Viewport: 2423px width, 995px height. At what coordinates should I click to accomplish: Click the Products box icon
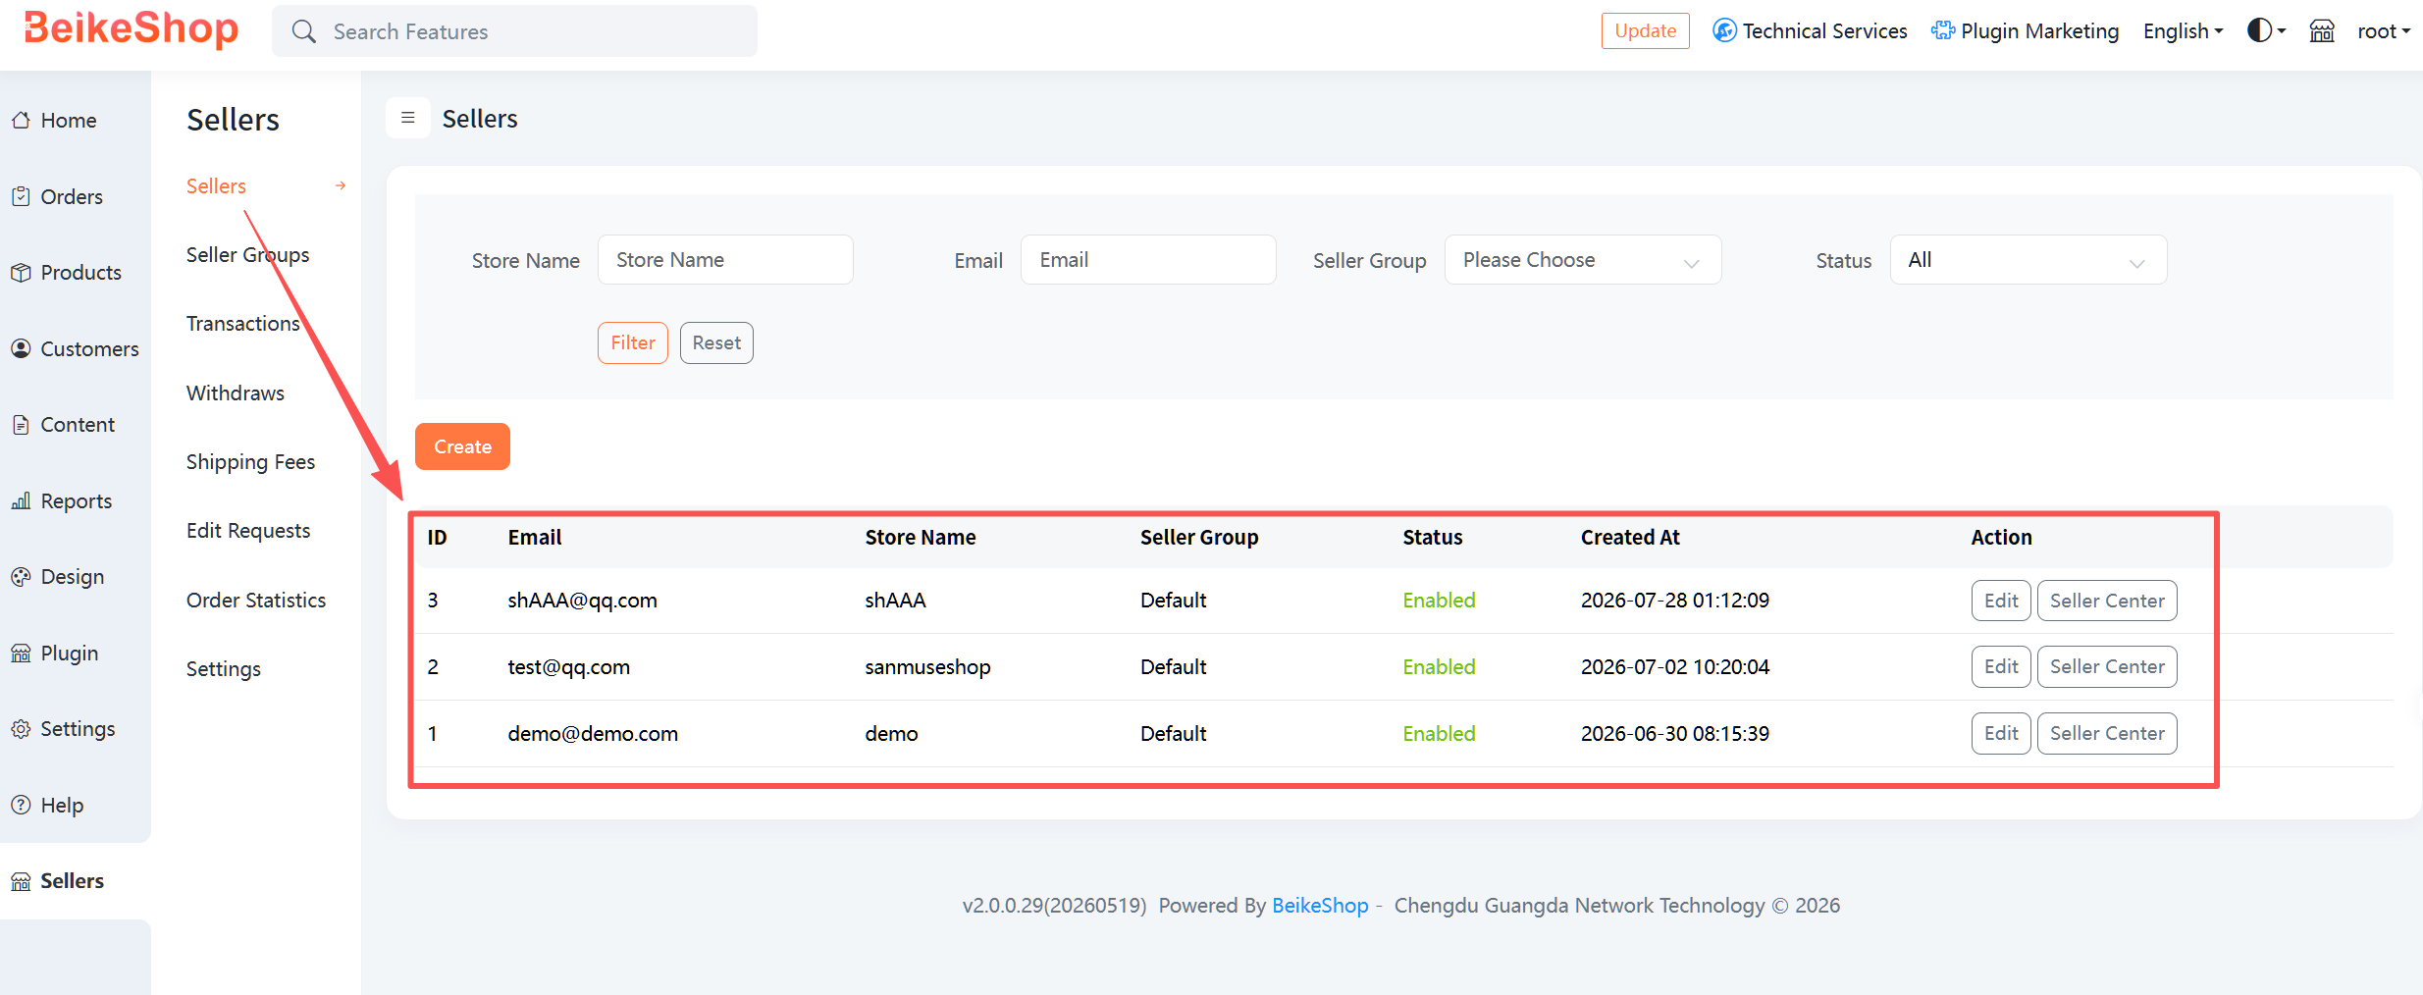(x=21, y=273)
